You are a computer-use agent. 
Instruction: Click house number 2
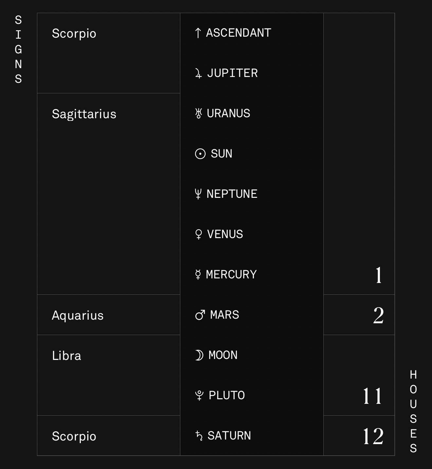point(378,315)
